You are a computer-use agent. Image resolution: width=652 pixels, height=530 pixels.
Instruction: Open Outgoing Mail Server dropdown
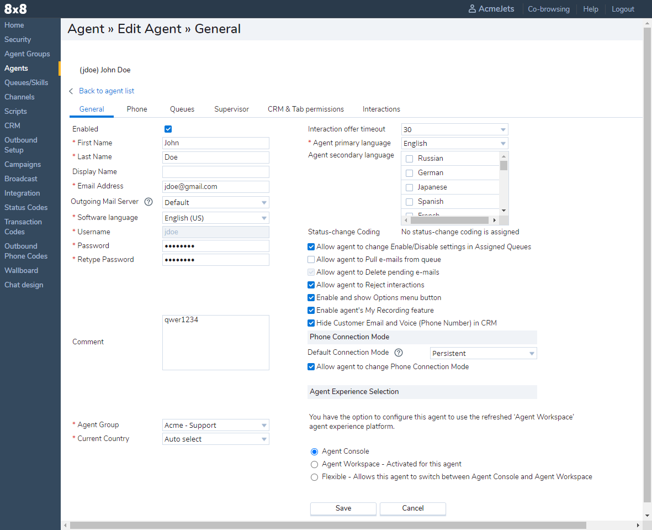pos(215,202)
